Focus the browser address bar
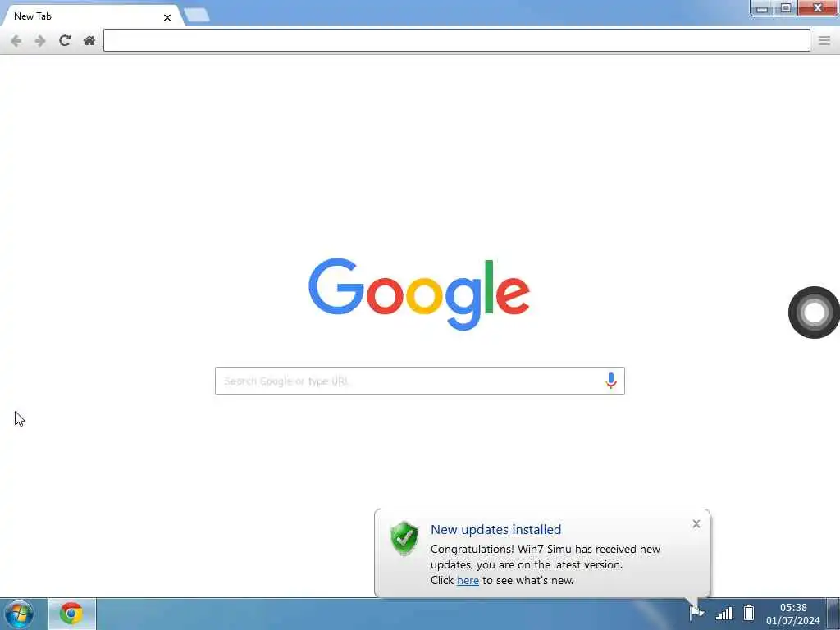The image size is (840, 630). (456, 40)
